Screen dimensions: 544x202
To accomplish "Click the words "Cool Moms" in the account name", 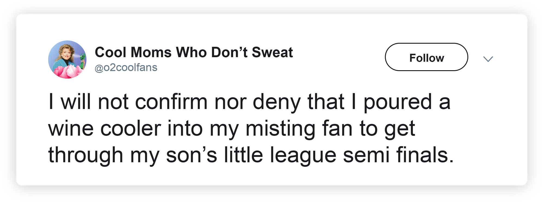I will pos(133,52).
